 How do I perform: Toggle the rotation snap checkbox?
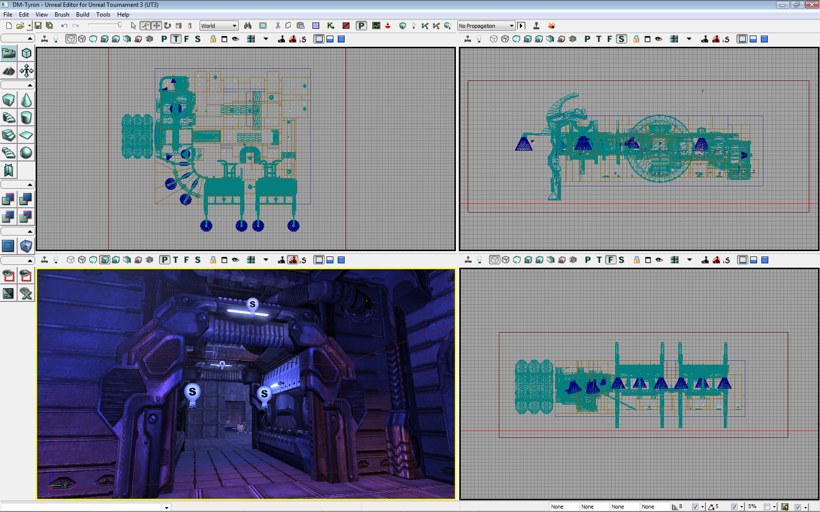click(734, 507)
